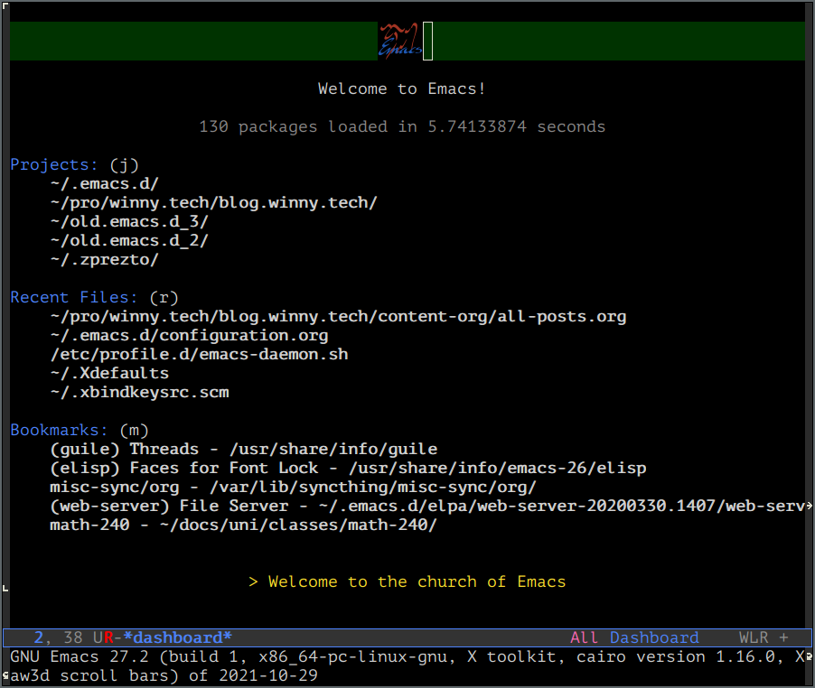
Task: Open recent file emacs-daemon.sh
Action: pos(199,354)
